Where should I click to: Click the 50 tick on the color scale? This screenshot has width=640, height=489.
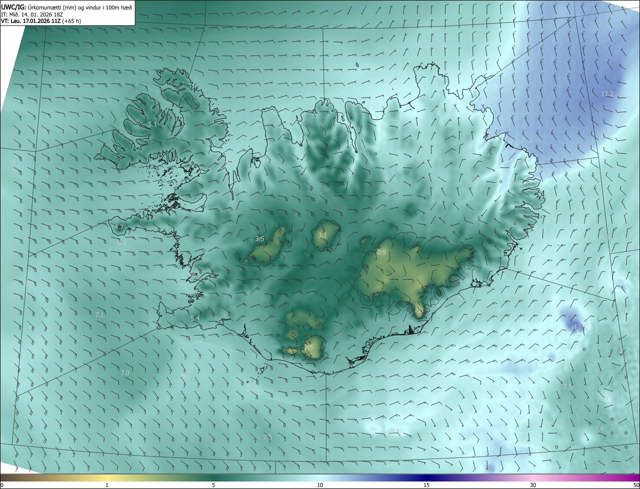[x=636, y=485]
